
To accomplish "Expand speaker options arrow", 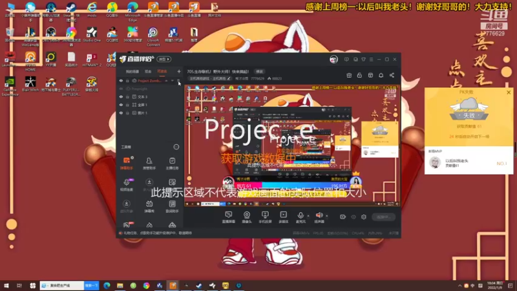I will click(x=327, y=216).
